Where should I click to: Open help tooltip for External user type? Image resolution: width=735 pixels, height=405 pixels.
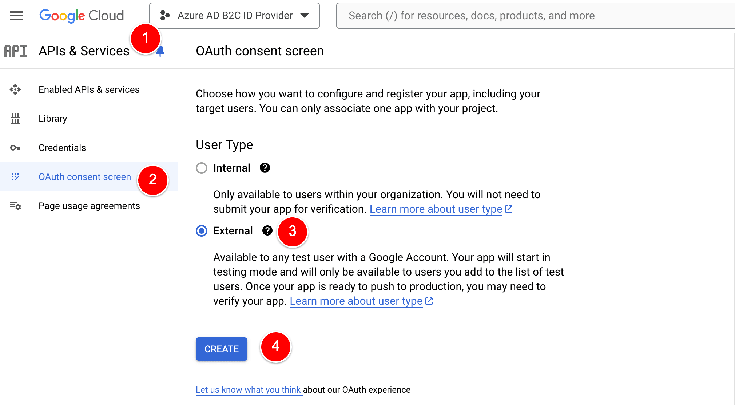tap(267, 230)
